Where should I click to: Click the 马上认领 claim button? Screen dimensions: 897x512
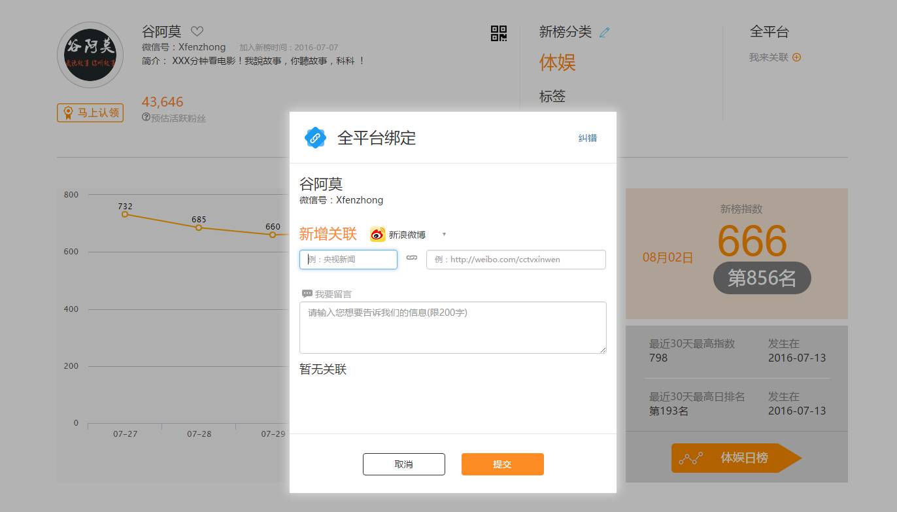coord(90,113)
